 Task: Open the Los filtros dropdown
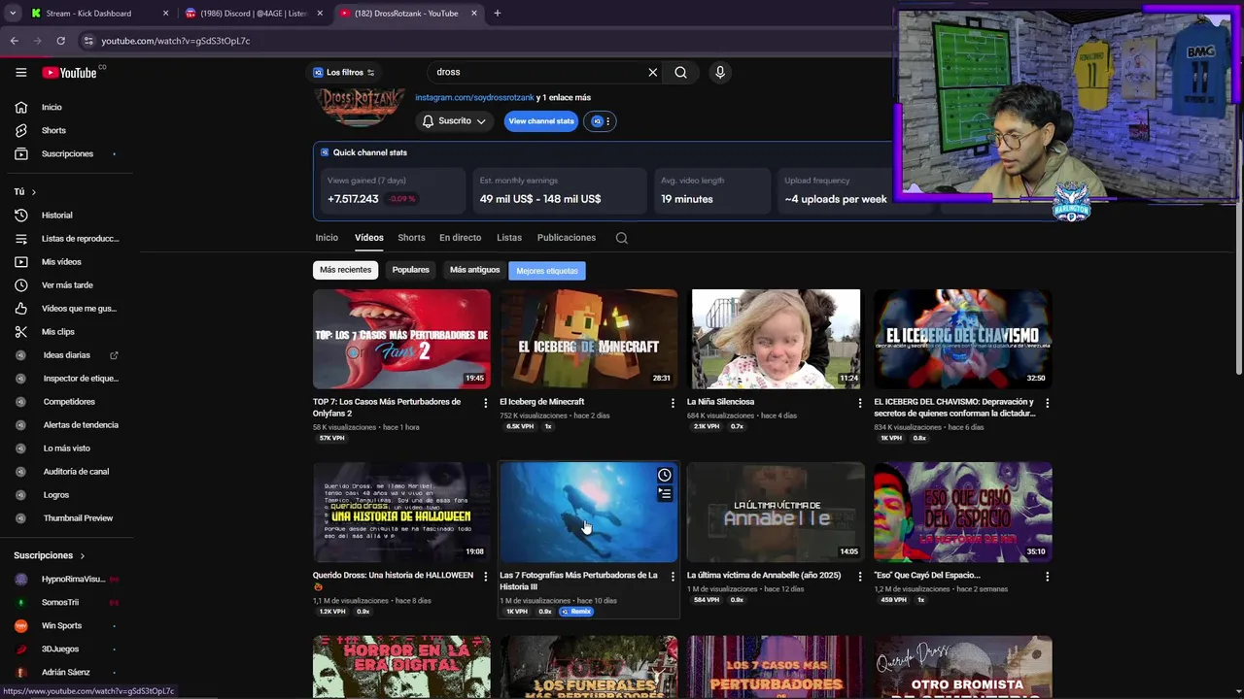[344, 72]
